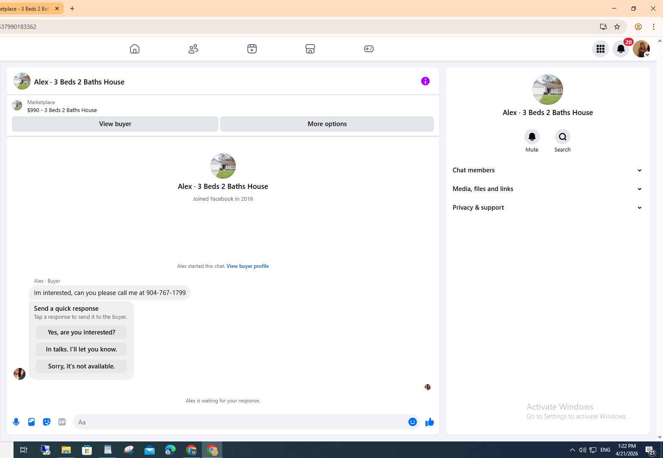Open File Explorer from taskbar
Screen dimensions: 663x458
(66, 450)
